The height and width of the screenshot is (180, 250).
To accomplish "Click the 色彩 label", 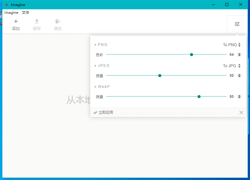I will 100,55.
